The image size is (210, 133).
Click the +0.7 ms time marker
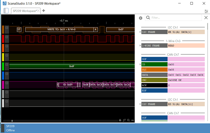click(x=64, y=21)
